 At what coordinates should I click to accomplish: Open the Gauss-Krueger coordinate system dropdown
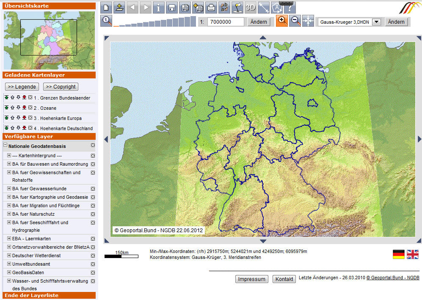(x=376, y=22)
